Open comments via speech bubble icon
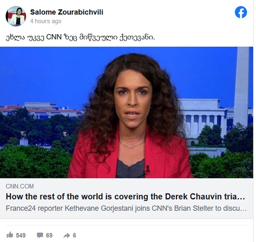This screenshot has width=256, height=242. 40,235
